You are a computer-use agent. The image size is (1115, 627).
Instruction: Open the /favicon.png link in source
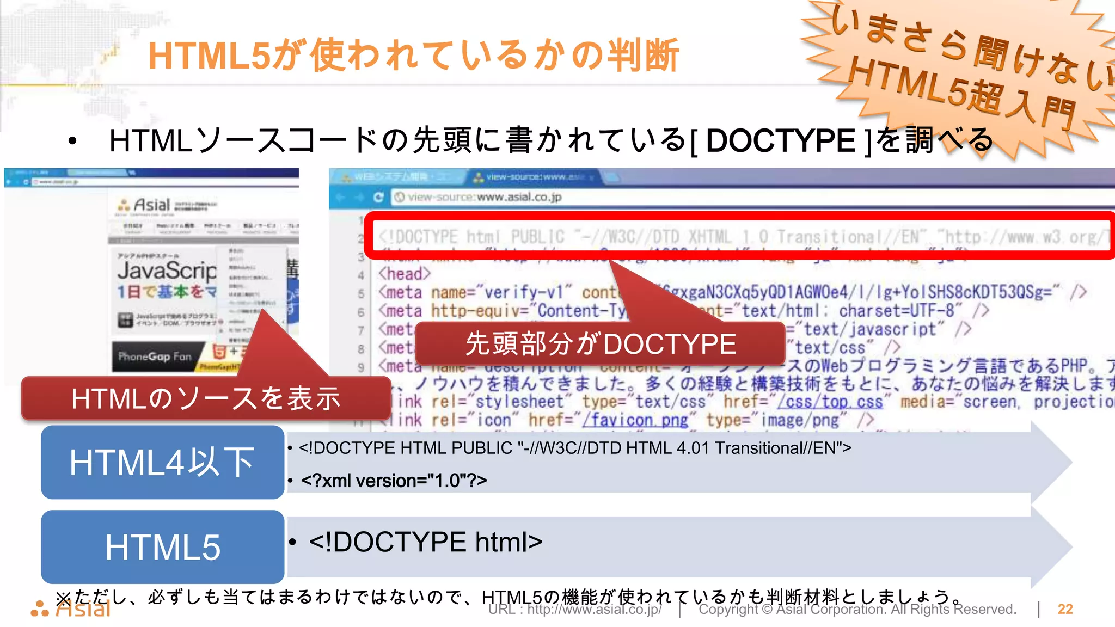[635, 420]
